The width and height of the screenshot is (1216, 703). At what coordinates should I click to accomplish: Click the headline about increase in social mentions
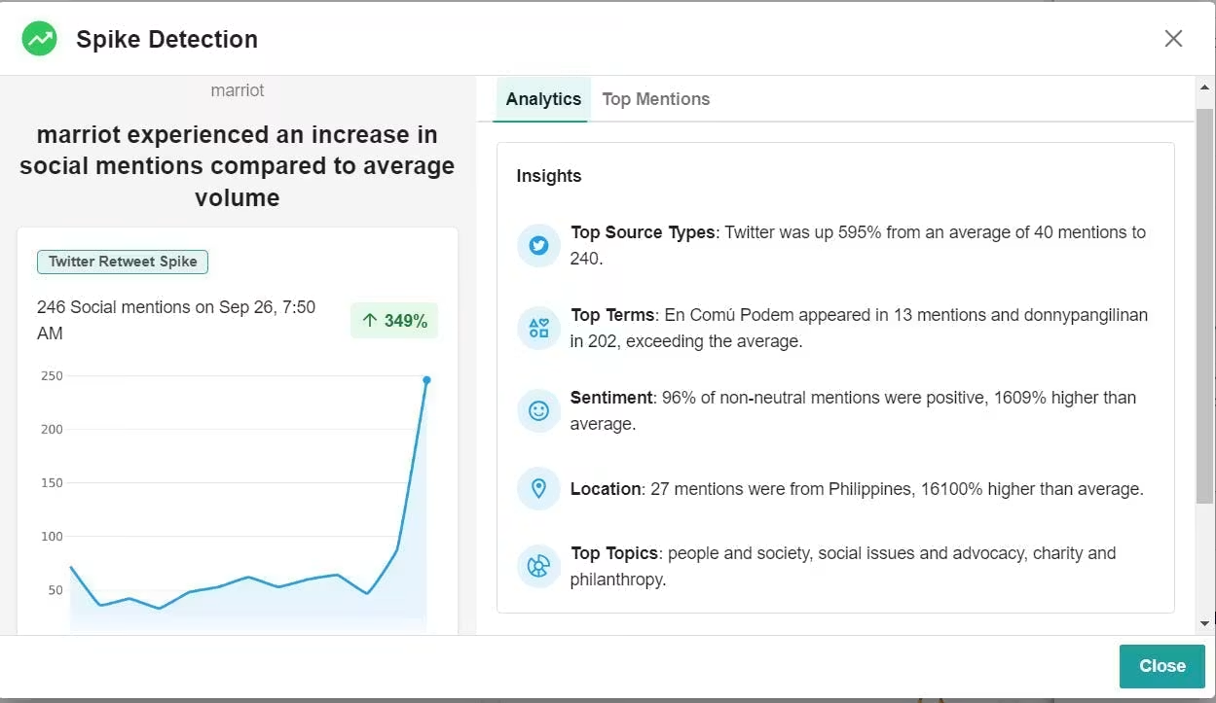tap(238, 166)
